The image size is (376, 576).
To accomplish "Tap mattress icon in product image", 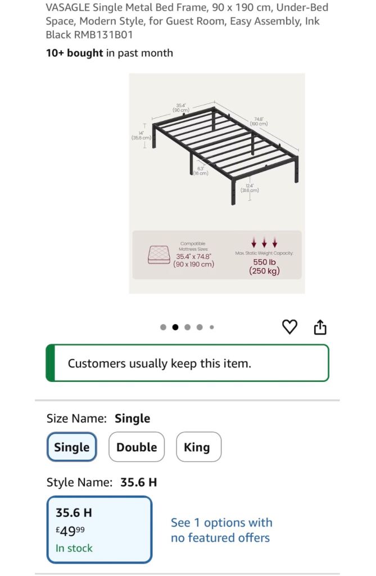I will tap(158, 254).
